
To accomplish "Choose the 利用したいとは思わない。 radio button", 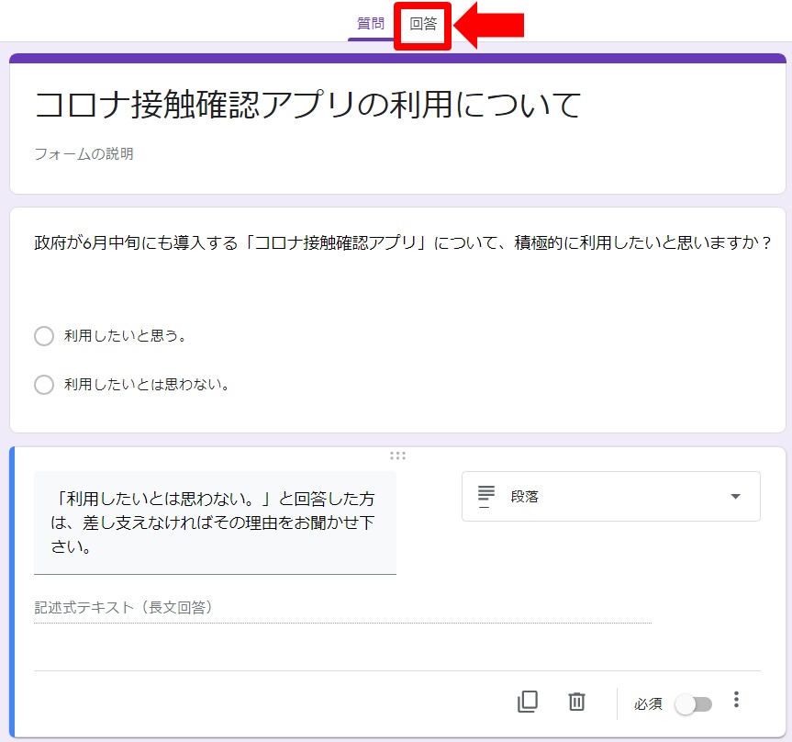I will [44, 385].
